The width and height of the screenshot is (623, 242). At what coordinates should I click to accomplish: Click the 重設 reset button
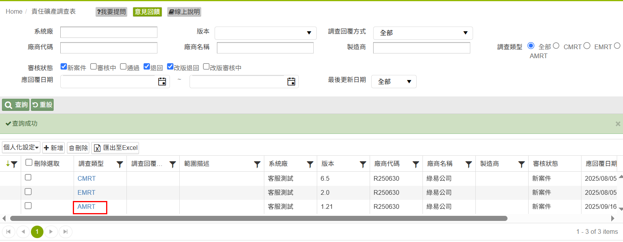(x=42, y=105)
